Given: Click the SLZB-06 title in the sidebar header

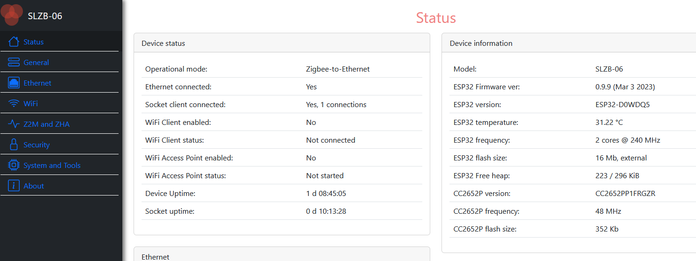Looking at the screenshot, I should [45, 16].
